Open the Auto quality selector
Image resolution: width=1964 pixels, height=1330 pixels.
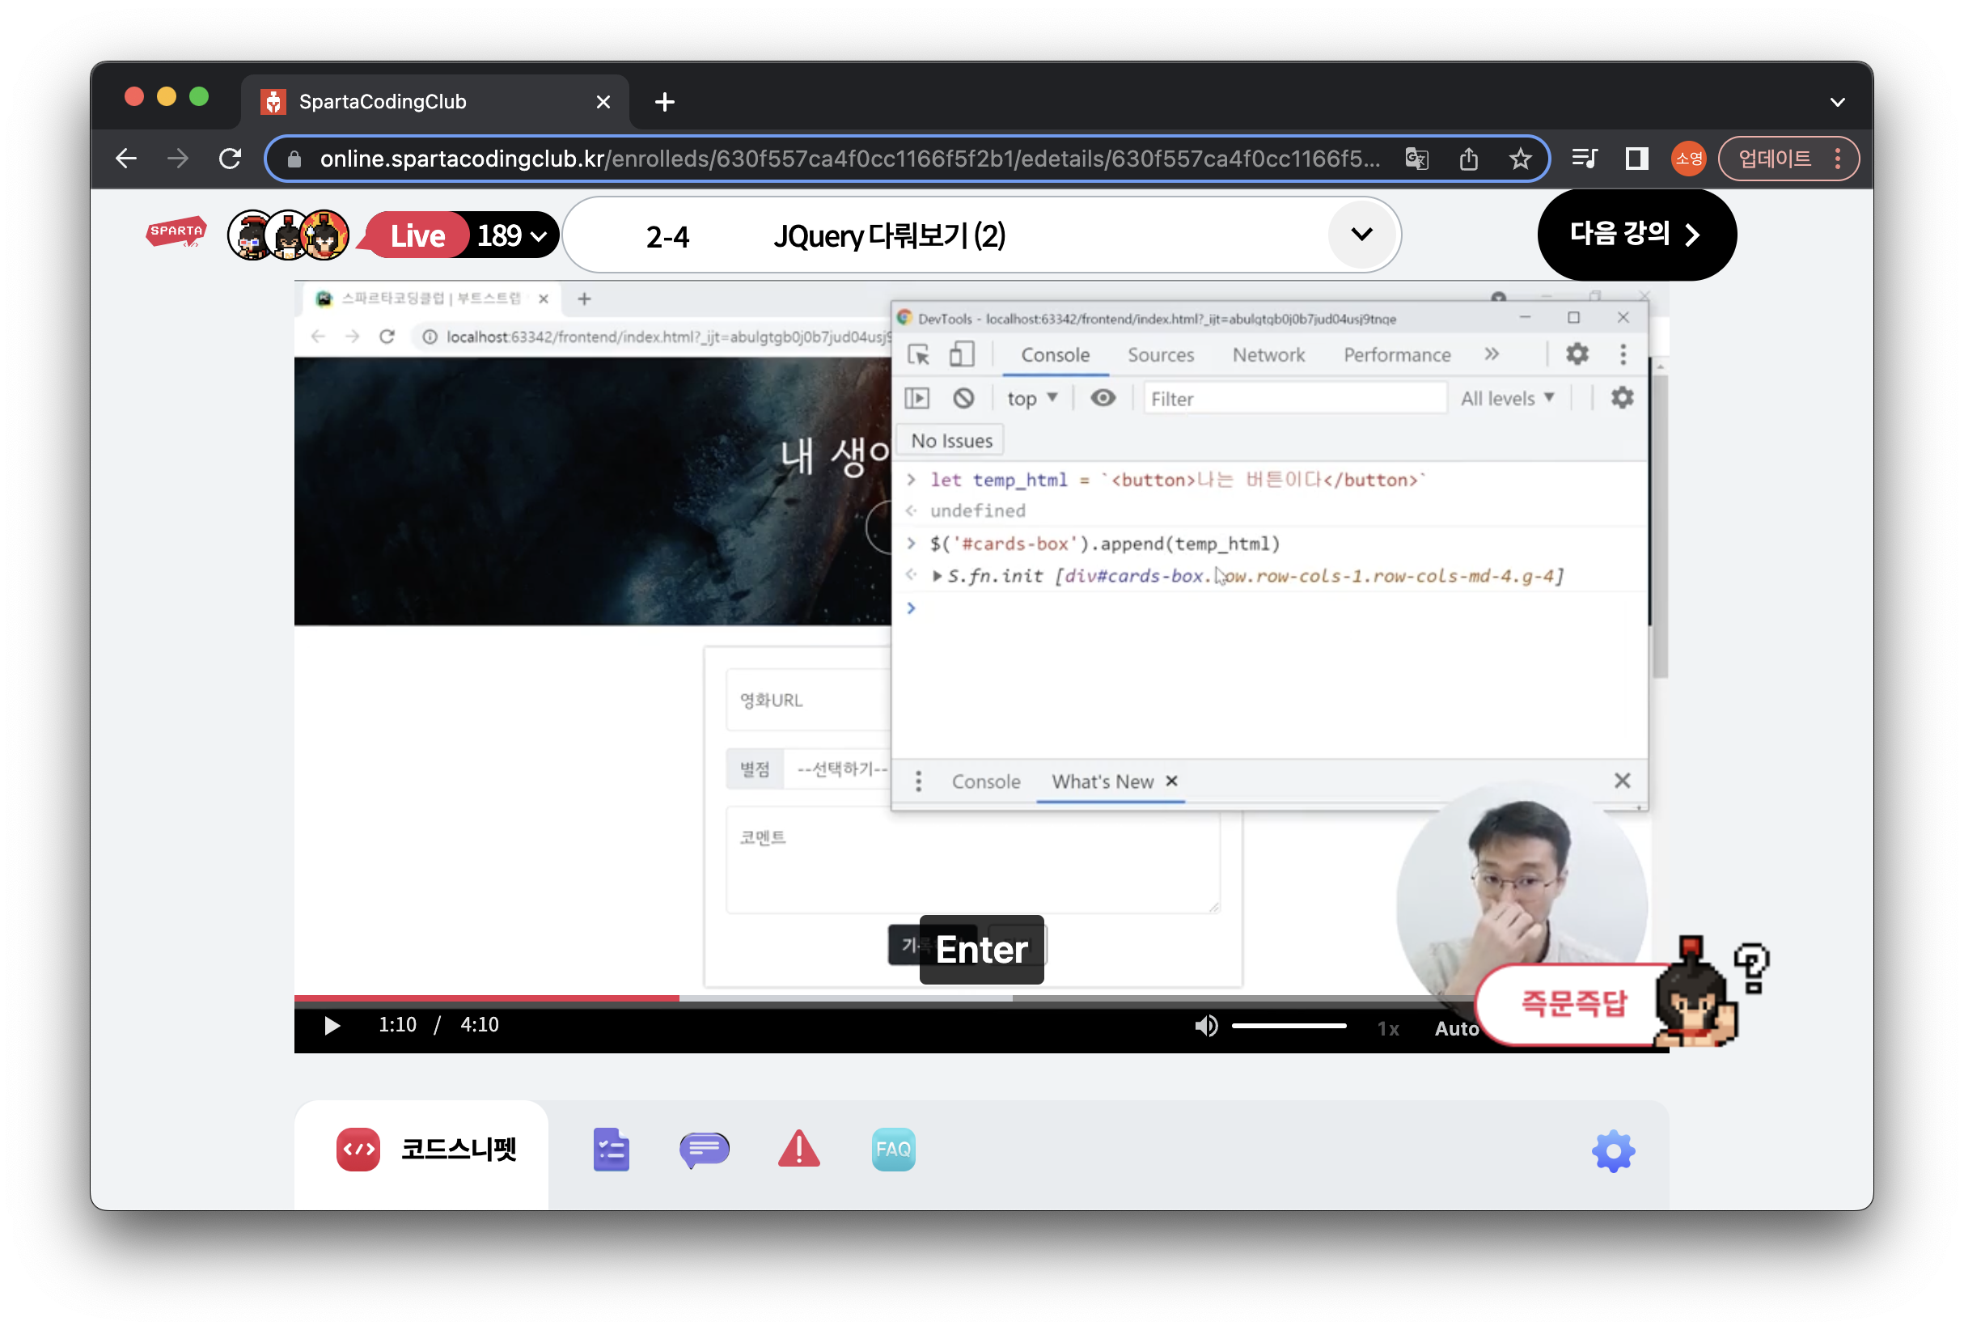[1456, 1028]
